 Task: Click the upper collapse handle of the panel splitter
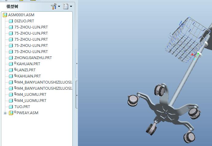point(77,63)
